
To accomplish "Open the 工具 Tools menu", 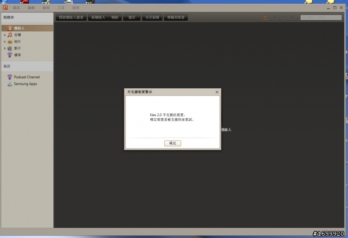I will point(61,8).
